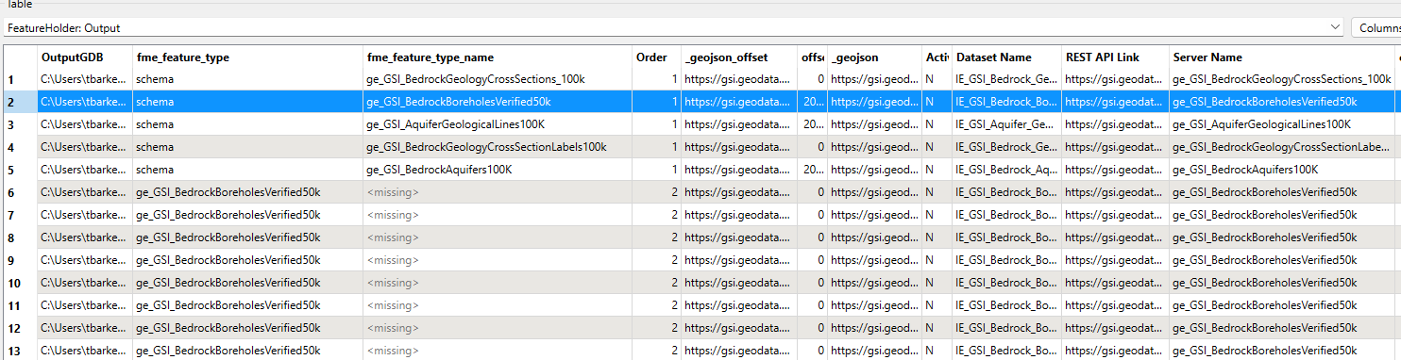This screenshot has width=1401, height=360.
Task: Click the Order column header
Action: pos(657,57)
